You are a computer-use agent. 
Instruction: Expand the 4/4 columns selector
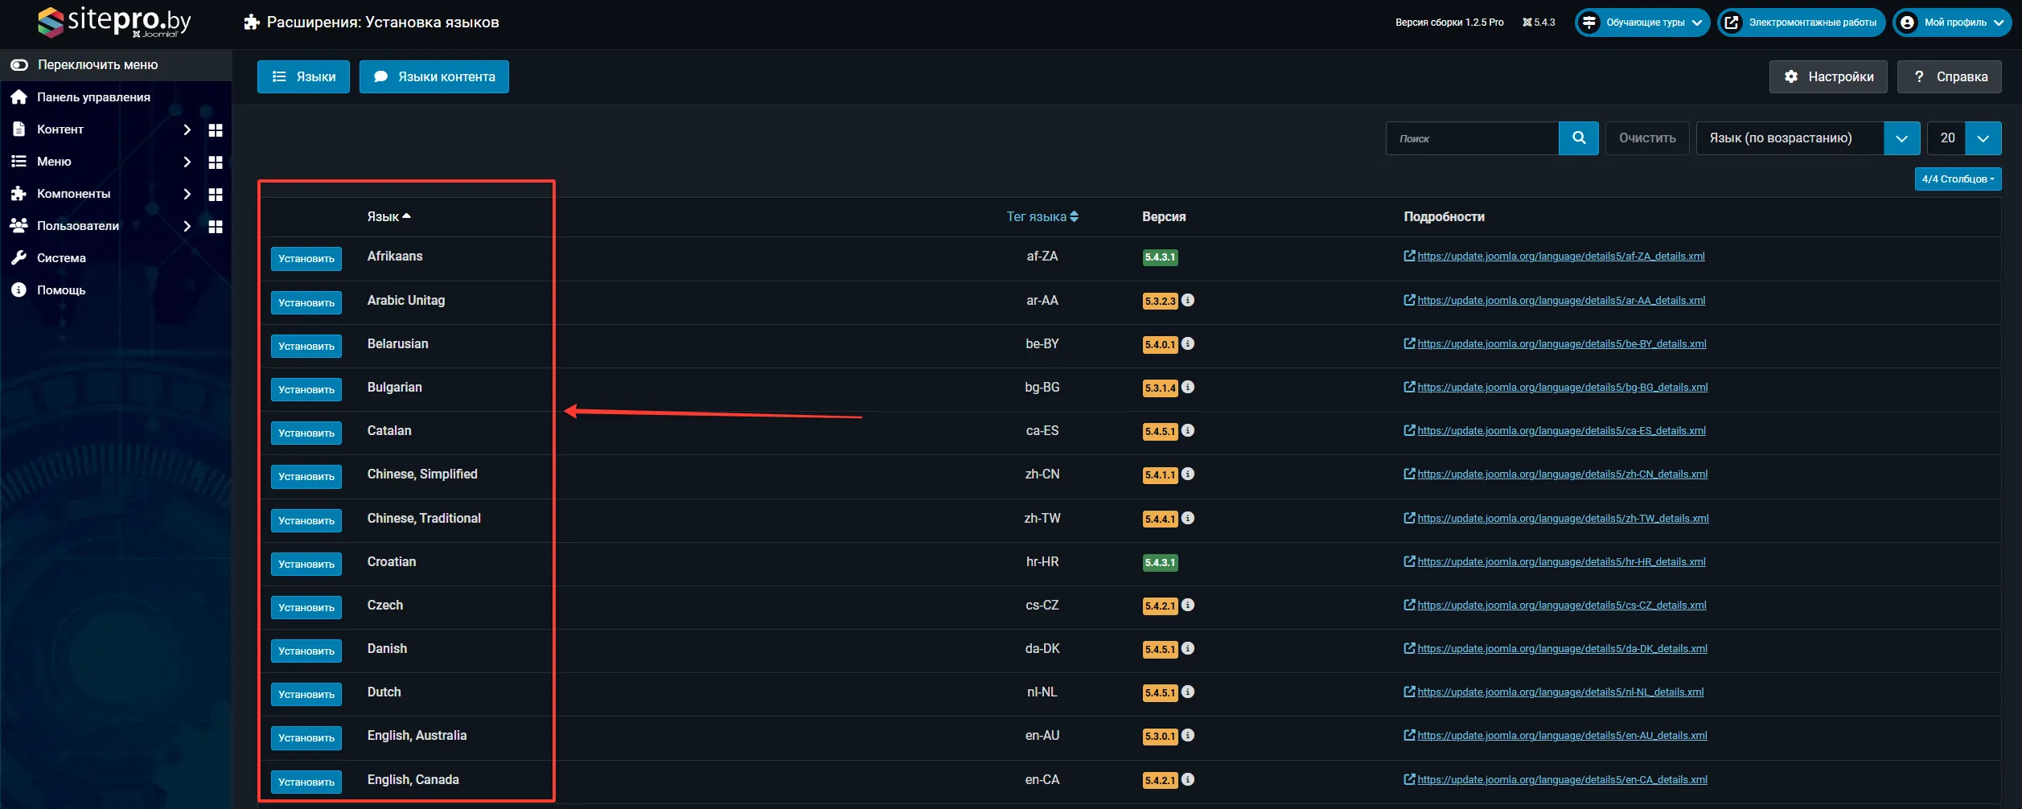coord(1957,179)
